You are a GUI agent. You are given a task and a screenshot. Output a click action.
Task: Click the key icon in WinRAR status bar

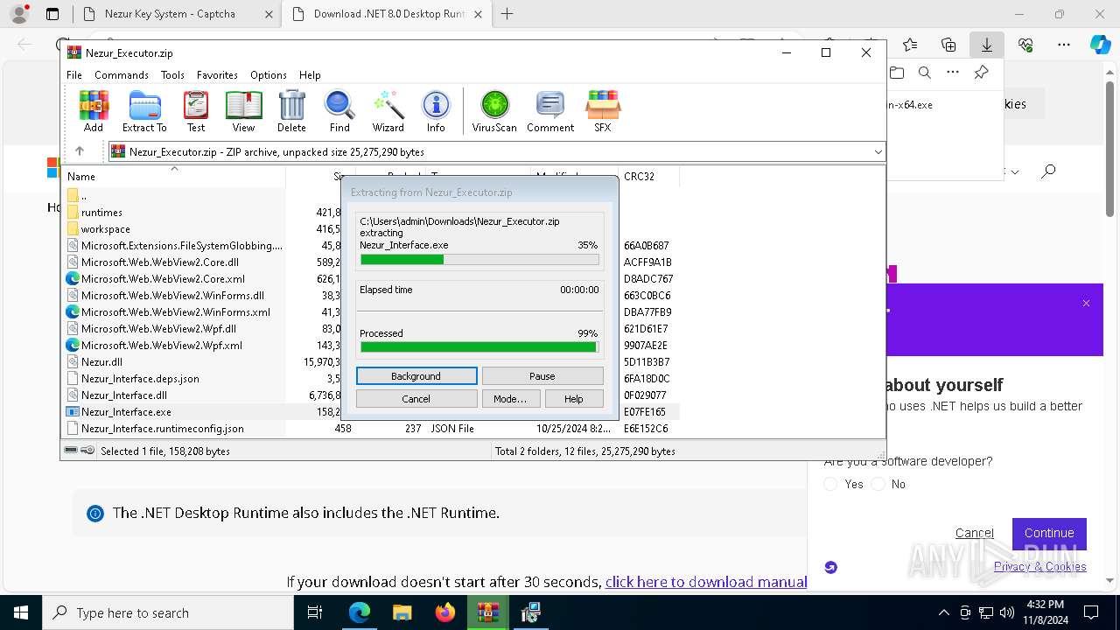(87, 451)
